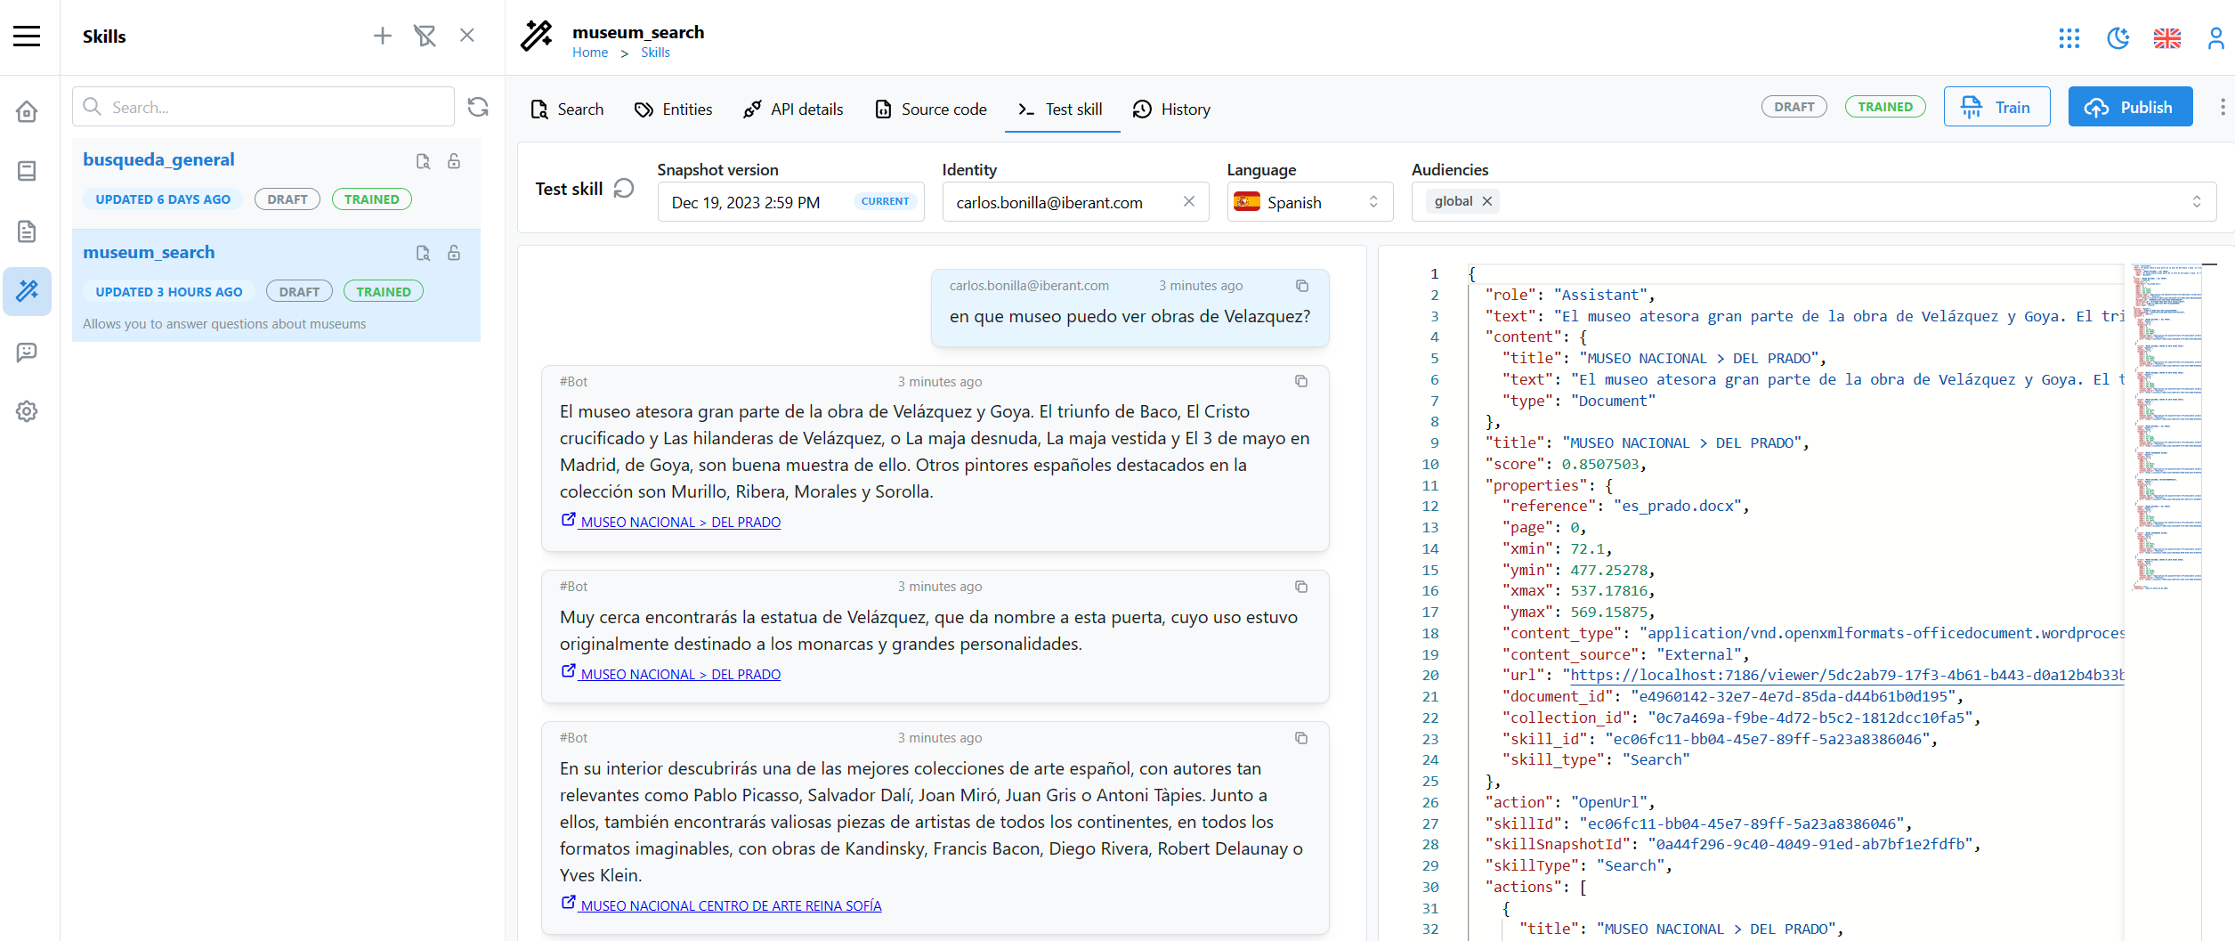This screenshot has height=941, width=2235.
Task: Change interface language via UK flag
Action: click(x=2167, y=38)
